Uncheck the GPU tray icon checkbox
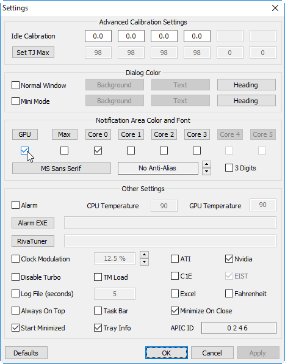 [24, 151]
